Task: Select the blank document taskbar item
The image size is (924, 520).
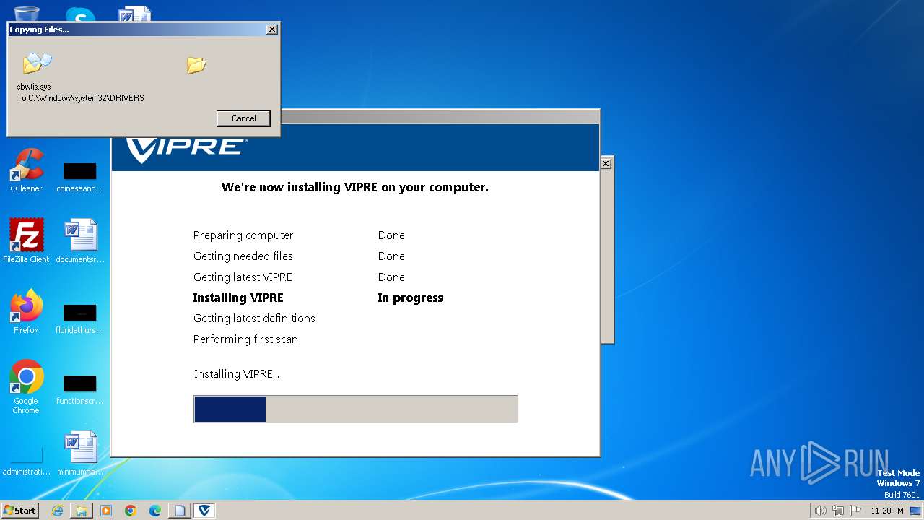Action: tap(180, 510)
